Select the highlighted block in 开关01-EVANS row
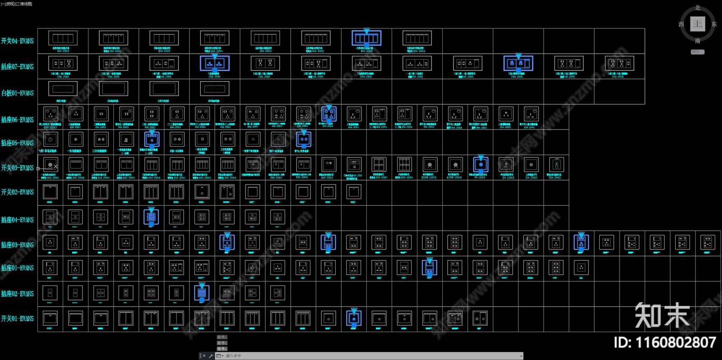 [354, 318]
